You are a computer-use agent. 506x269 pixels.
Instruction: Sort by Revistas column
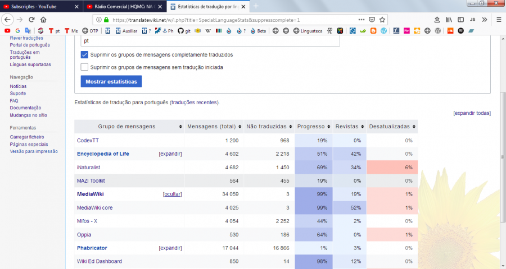pos(350,127)
